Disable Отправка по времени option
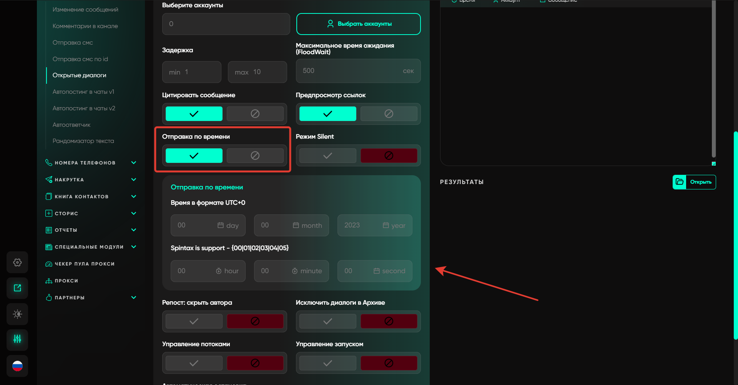Viewport: 738px width, 385px height. click(x=255, y=156)
